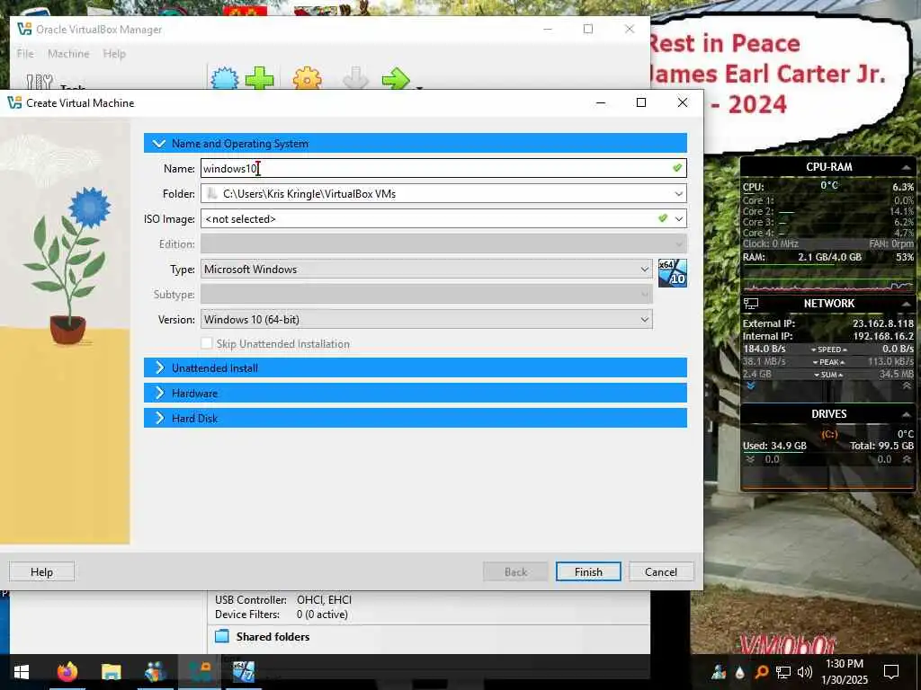Click the network tray icon
Viewport: 921px width, 690px height.
pos(783,672)
